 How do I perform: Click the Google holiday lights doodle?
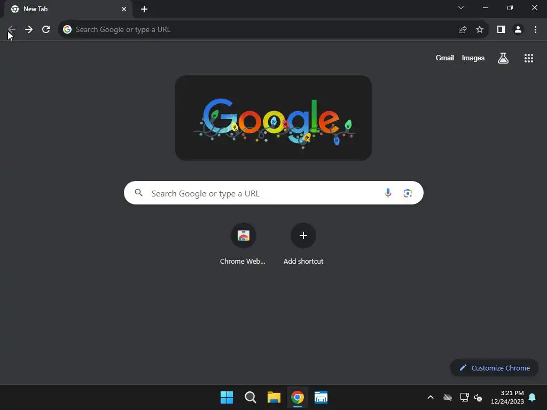tap(273, 118)
